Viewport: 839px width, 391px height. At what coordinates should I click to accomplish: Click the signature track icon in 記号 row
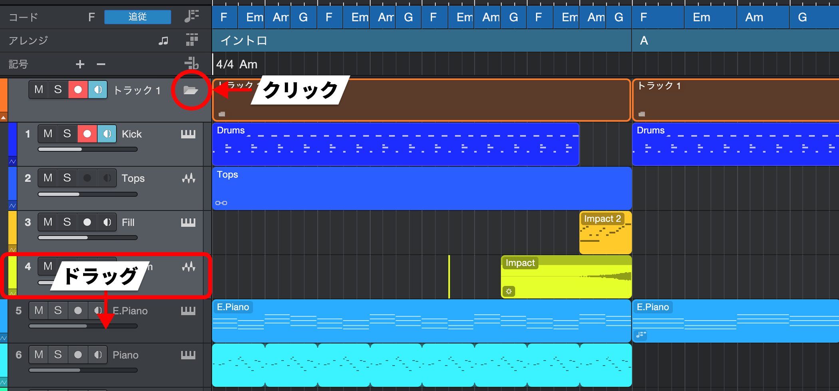tap(192, 63)
